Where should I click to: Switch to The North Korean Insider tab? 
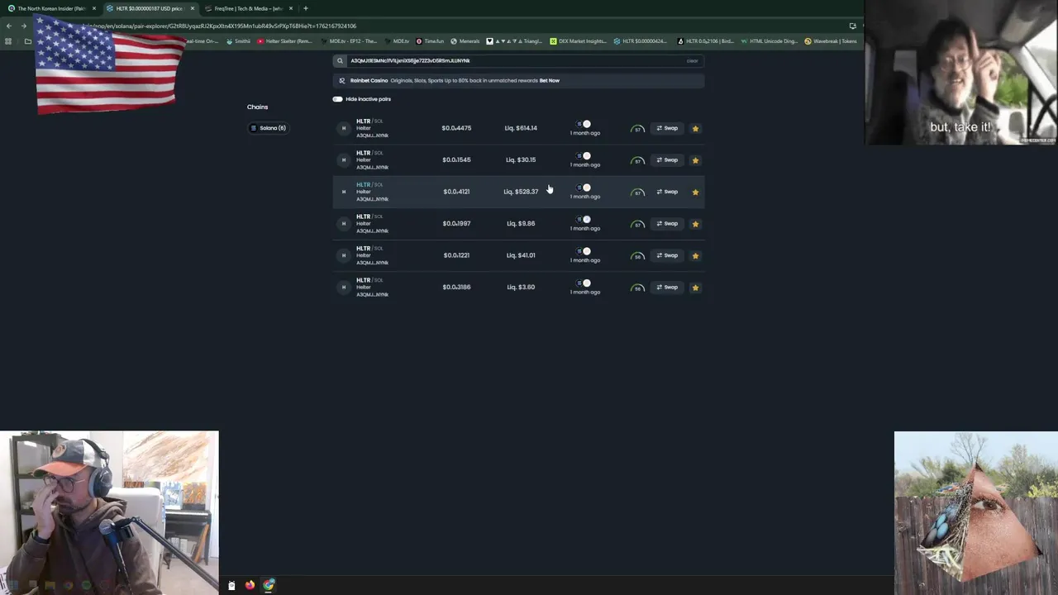click(51, 8)
